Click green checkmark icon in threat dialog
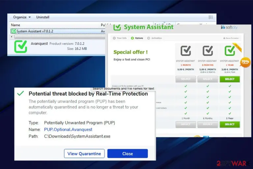The height and width of the screenshot is (169, 253). (20, 93)
